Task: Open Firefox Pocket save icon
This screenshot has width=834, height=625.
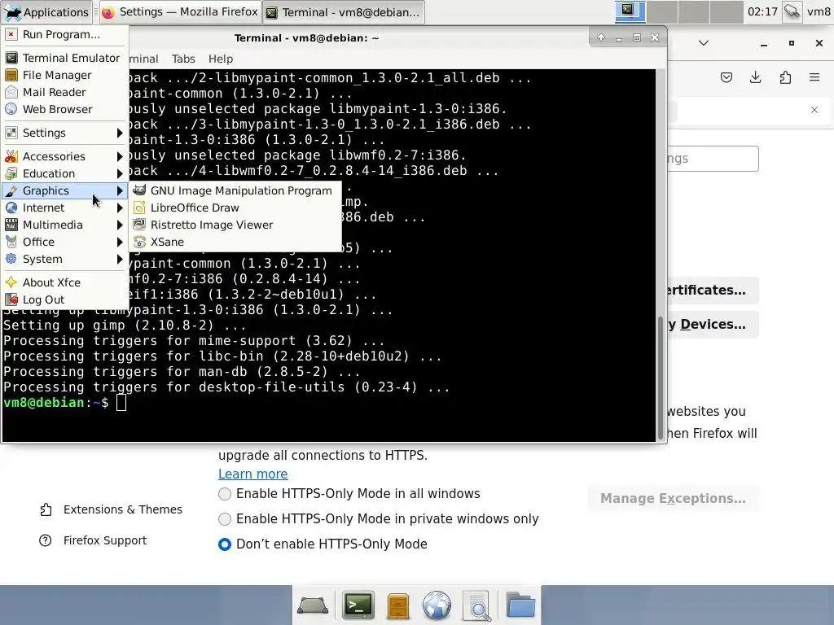Action: [x=726, y=77]
